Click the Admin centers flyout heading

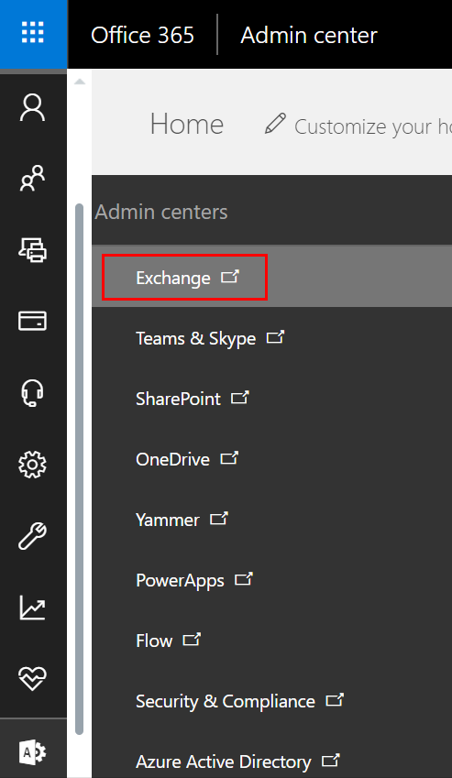[x=161, y=213]
